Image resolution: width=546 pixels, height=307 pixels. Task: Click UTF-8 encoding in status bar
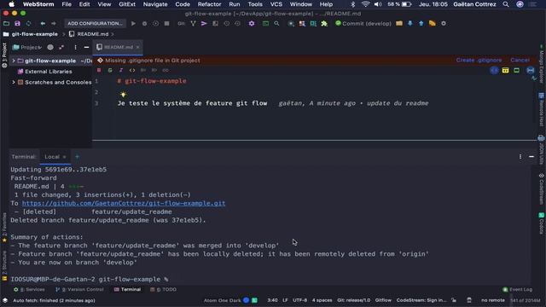(x=299, y=300)
